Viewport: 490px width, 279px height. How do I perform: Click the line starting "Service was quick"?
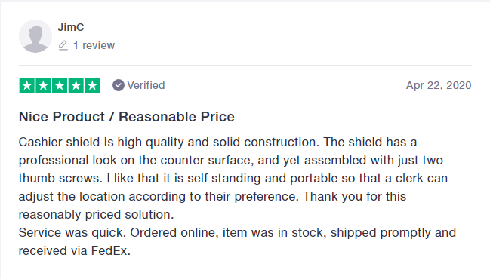tap(238, 232)
